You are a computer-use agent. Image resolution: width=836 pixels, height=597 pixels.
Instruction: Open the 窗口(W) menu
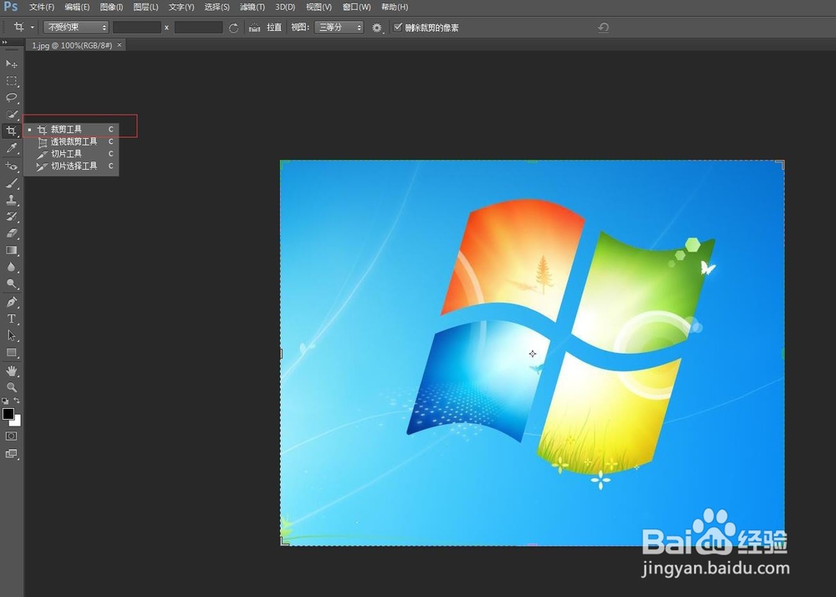coord(357,7)
